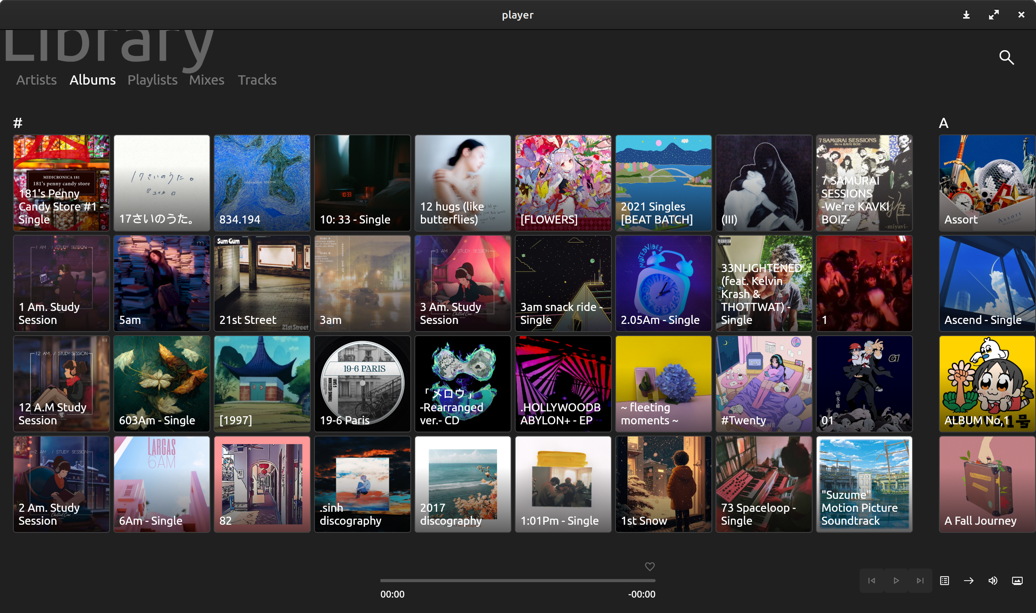This screenshot has height=613, width=1036.
Task: Skip to previous track
Action: 871,580
